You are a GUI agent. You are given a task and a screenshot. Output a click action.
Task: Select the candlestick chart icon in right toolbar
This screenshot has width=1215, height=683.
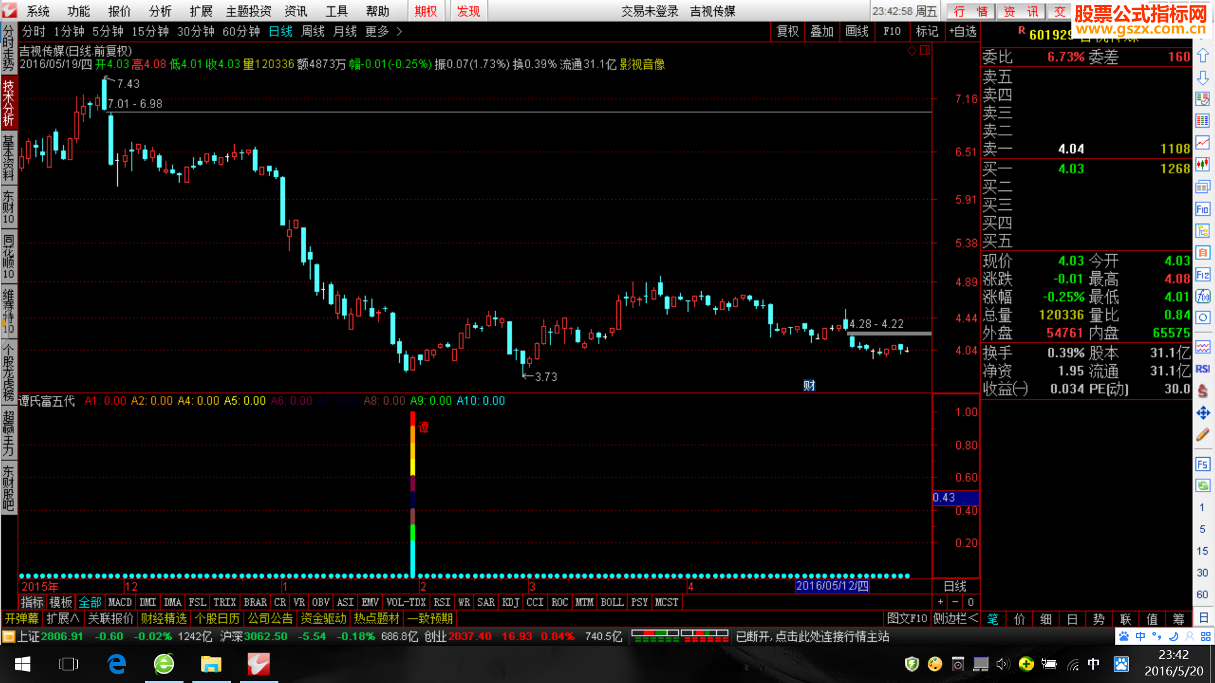(1202, 165)
